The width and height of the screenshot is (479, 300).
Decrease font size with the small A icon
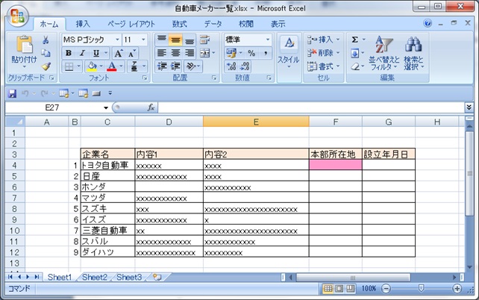[x=132, y=54]
